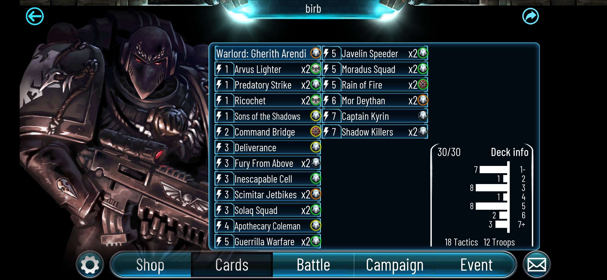Open the mail envelope icon
The width and height of the screenshot is (607, 280).
pyautogui.click(x=536, y=265)
